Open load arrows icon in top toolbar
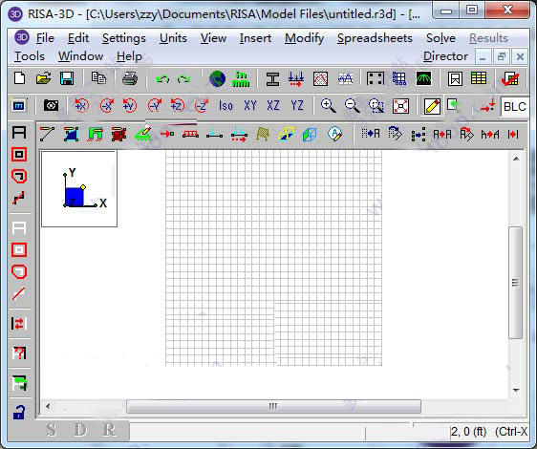Image resolution: width=537 pixels, height=449 pixels. pos(296,78)
